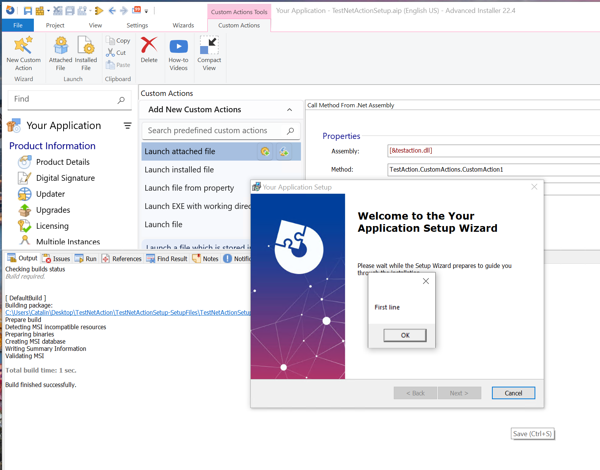Click Copy in the Clipboard group
This screenshot has height=470, width=600.
[x=118, y=41]
